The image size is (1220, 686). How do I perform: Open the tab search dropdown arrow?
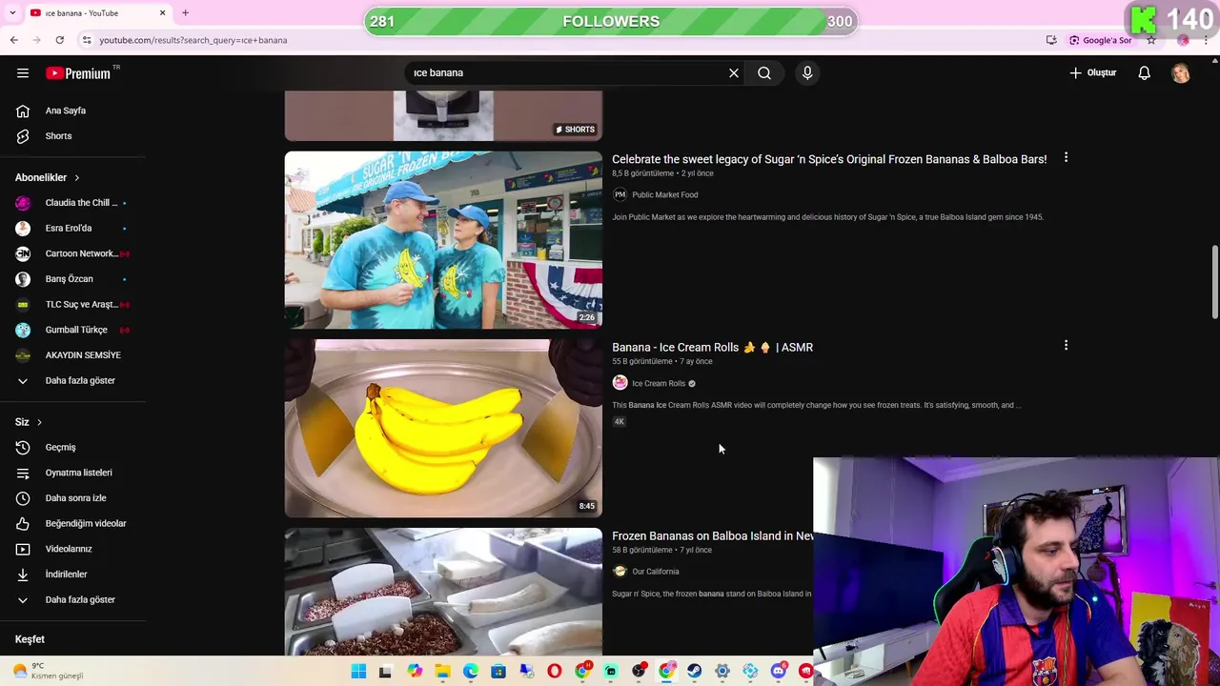coord(11,13)
